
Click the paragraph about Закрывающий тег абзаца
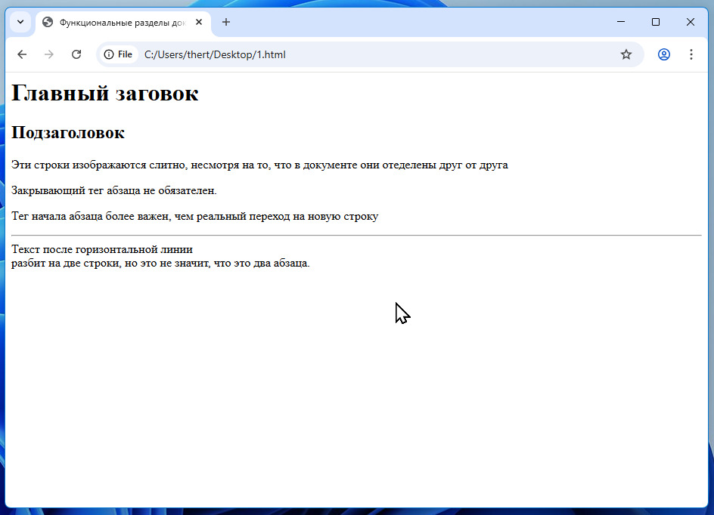tap(114, 190)
